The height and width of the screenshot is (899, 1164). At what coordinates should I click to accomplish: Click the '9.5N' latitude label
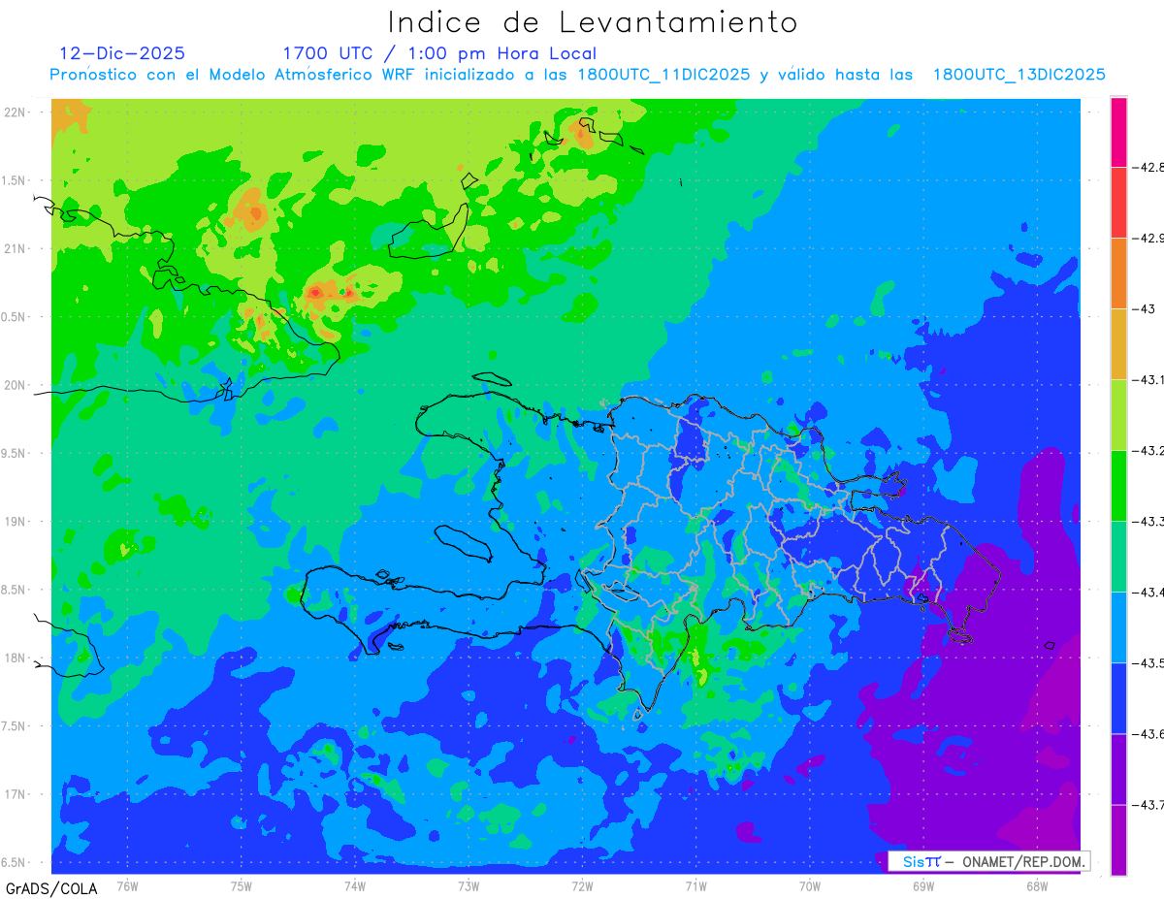15,453
